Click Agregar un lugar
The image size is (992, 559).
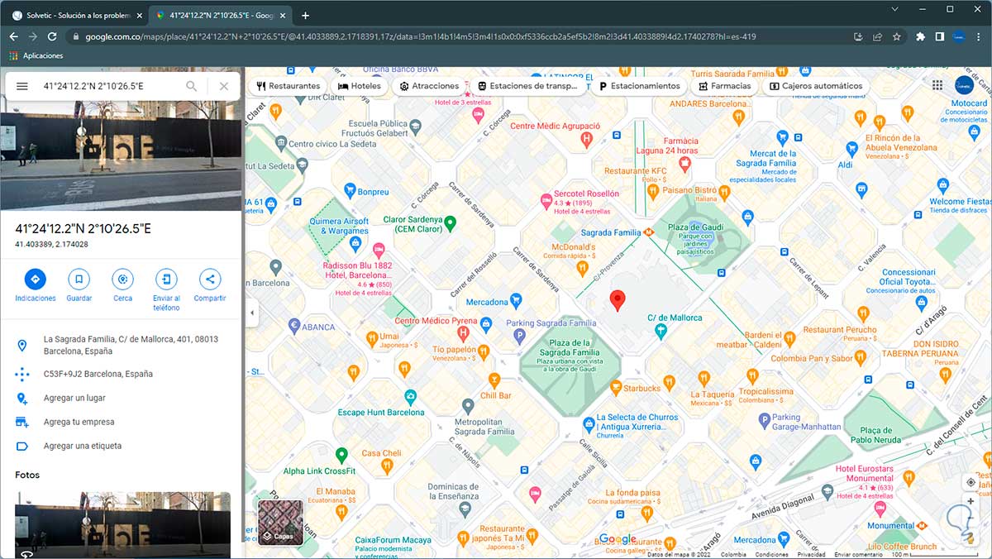(x=122, y=398)
